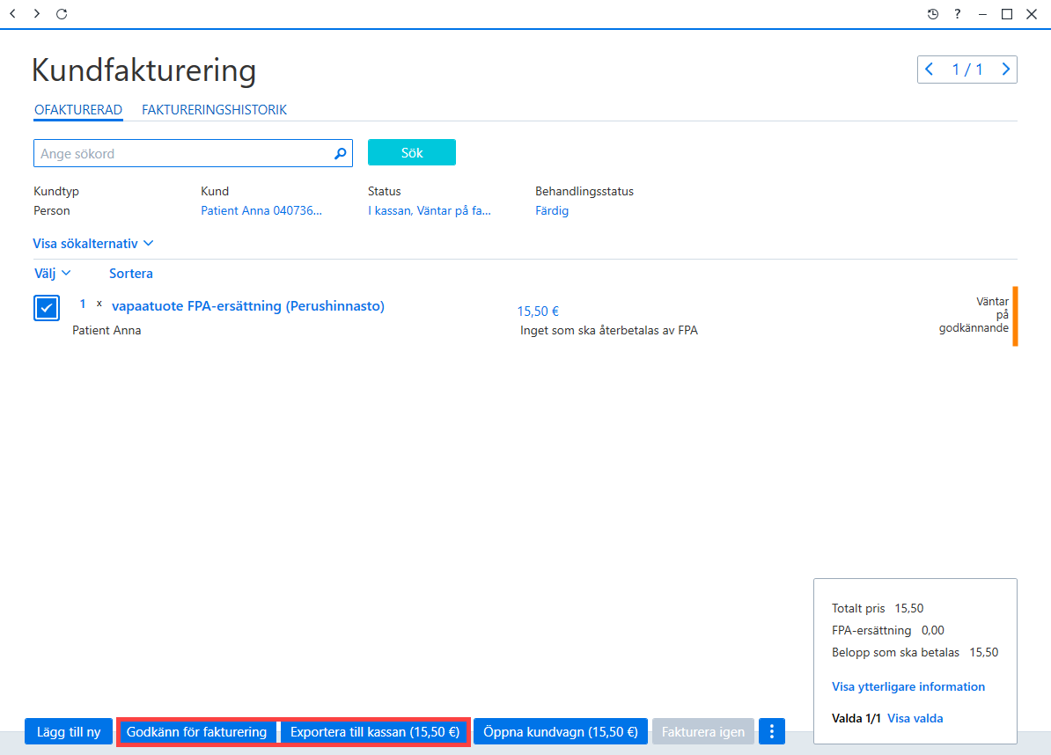Reload the page with the refresh icon
1051x755 pixels.
click(x=62, y=13)
